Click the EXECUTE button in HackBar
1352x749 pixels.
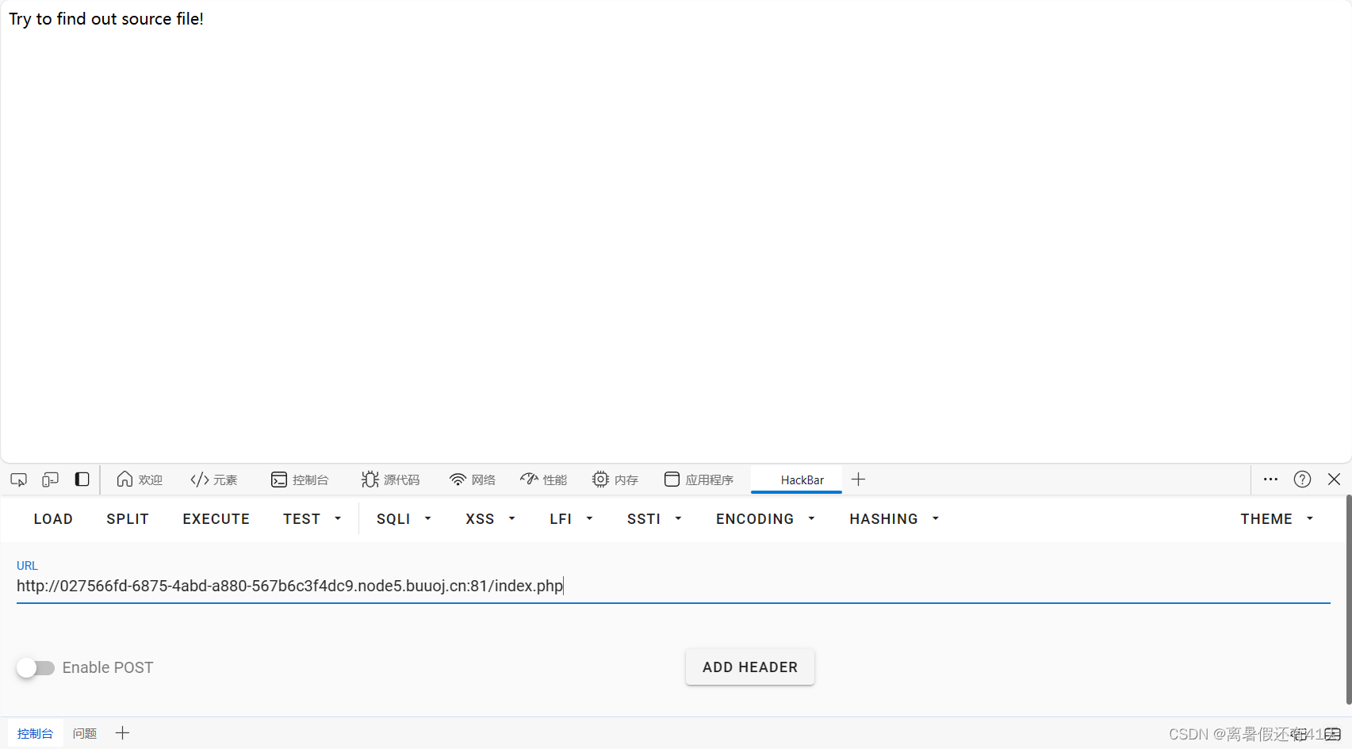[x=216, y=519]
